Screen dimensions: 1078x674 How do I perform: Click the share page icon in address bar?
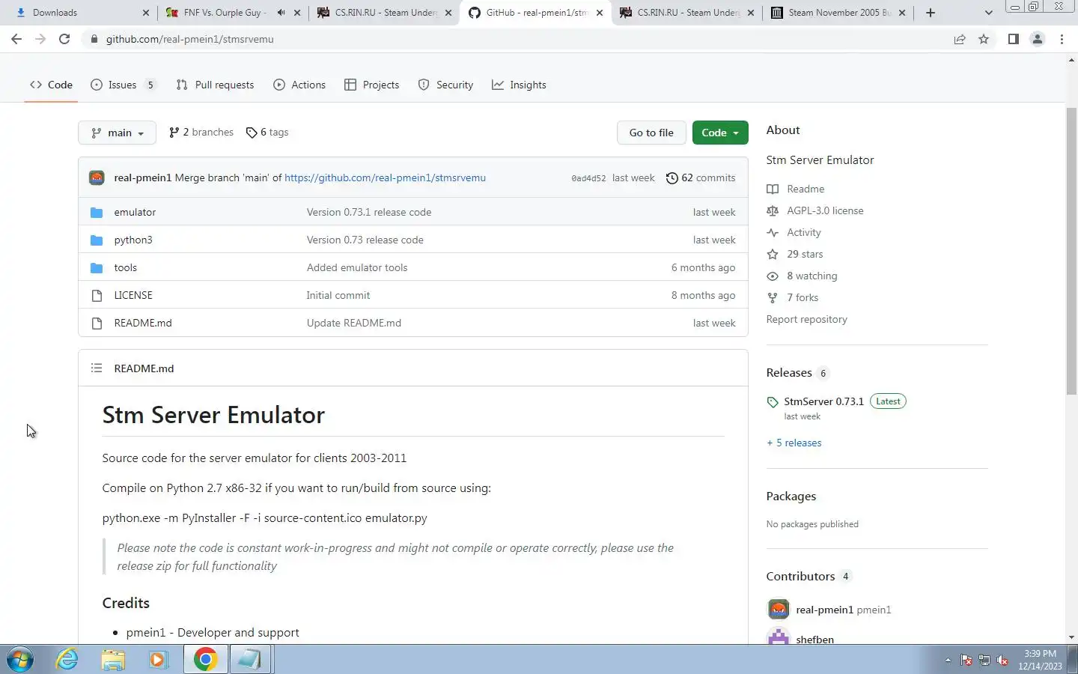point(960,39)
